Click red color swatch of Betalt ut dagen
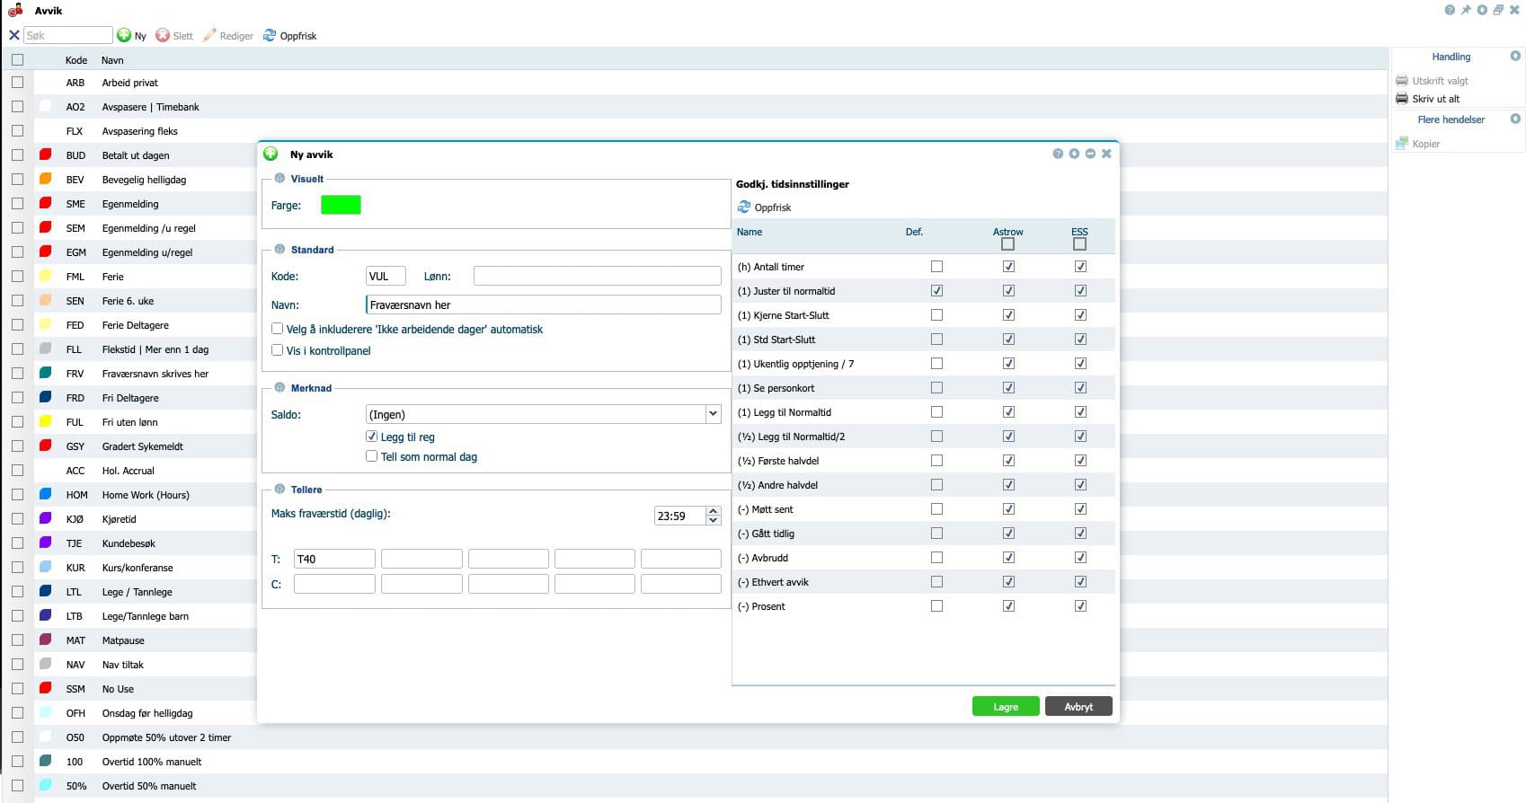 pos(45,154)
